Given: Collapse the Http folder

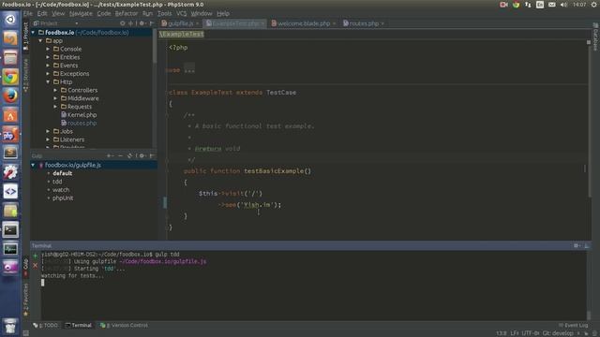Looking at the screenshot, I should tap(48, 81).
